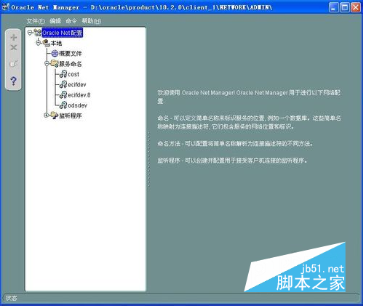The width and height of the screenshot is (366, 308).
Task: Select the odsdev service name
Action: pos(78,105)
